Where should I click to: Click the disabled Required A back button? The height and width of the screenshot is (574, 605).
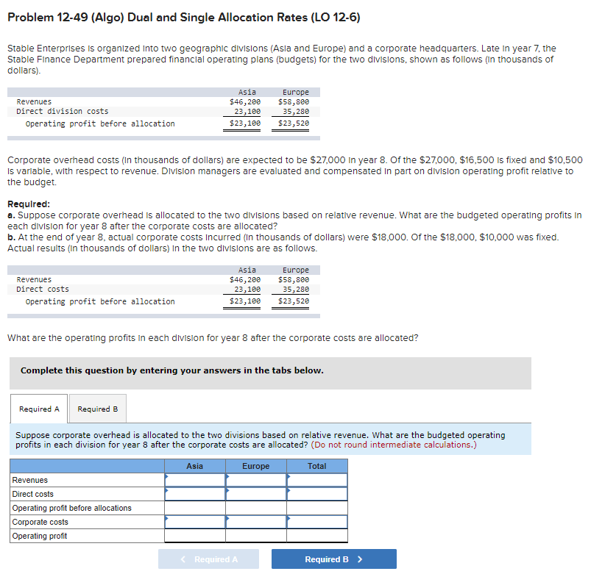click(x=208, y=559)
